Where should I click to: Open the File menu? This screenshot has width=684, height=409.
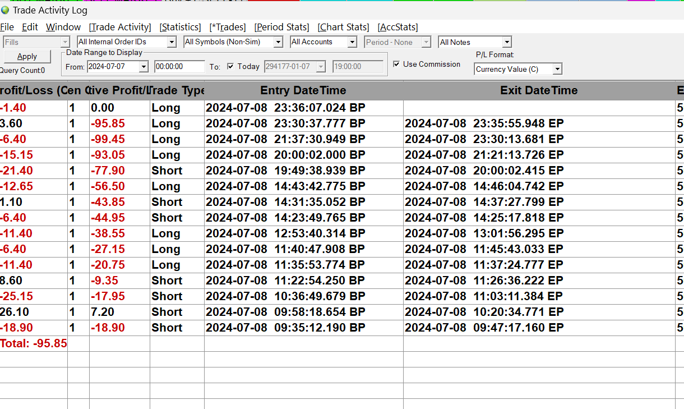[7, 27]
